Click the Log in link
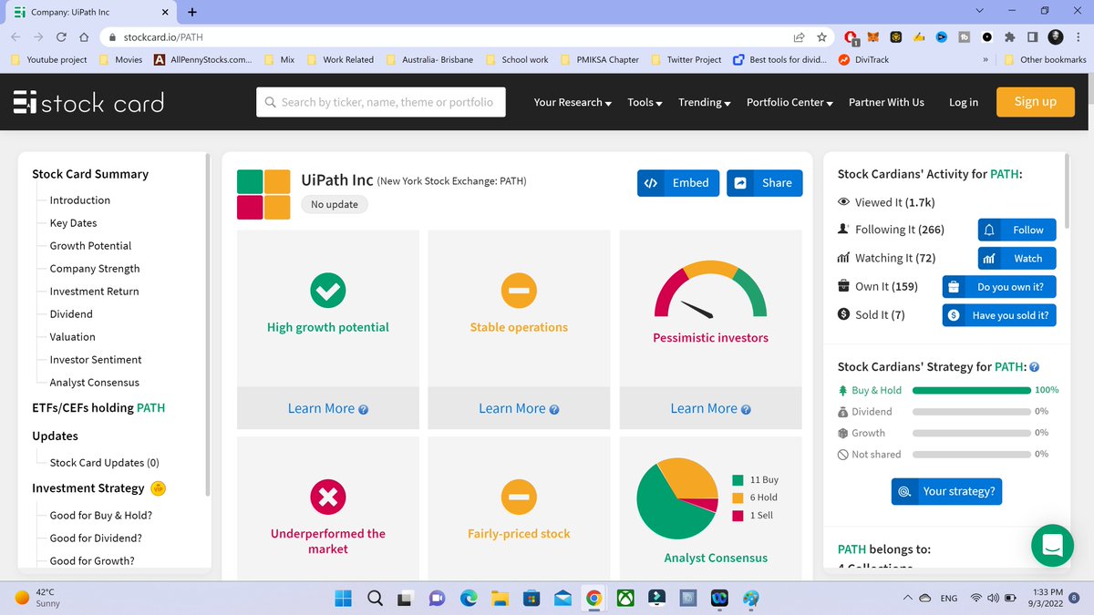This screenshot has width=1094, height=615. [x=964, y=102]
